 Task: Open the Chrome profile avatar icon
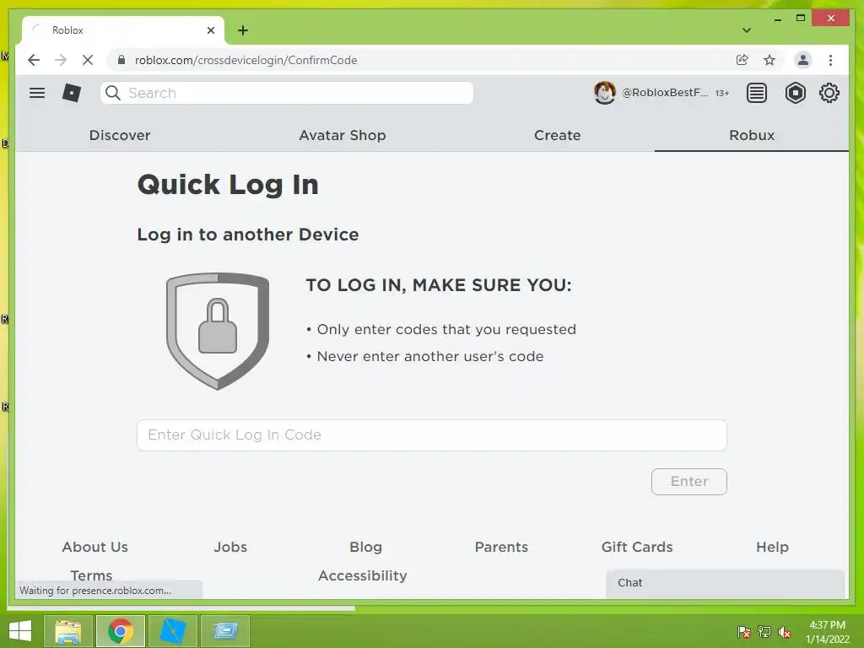coord(803,60)
